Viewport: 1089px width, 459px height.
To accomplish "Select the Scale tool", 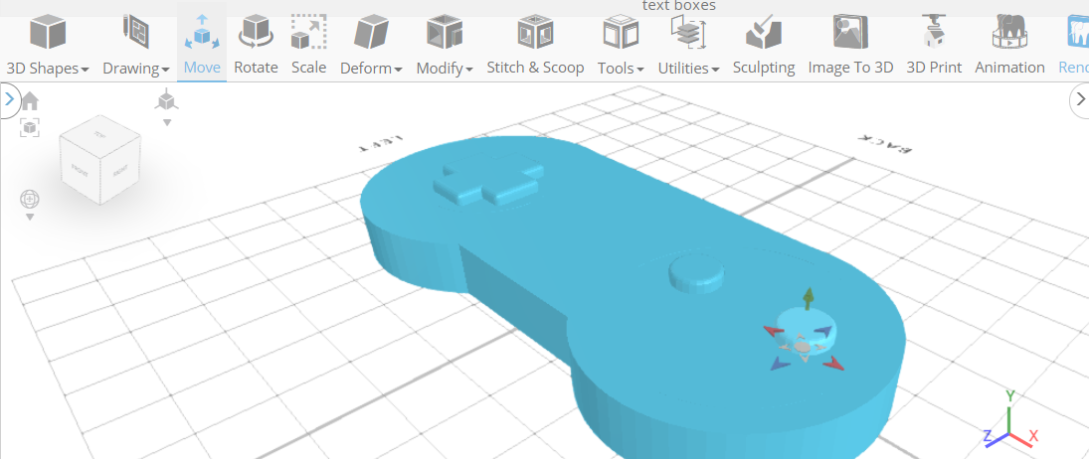I will coord(308,47).
